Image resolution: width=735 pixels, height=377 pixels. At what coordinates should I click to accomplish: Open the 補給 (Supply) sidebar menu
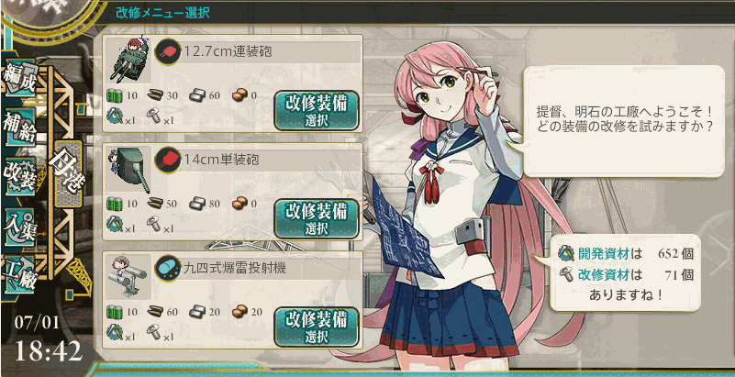[20, 127]
